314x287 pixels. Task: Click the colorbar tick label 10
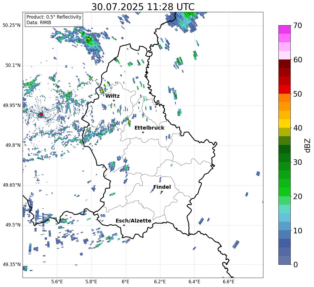(298, 230)
